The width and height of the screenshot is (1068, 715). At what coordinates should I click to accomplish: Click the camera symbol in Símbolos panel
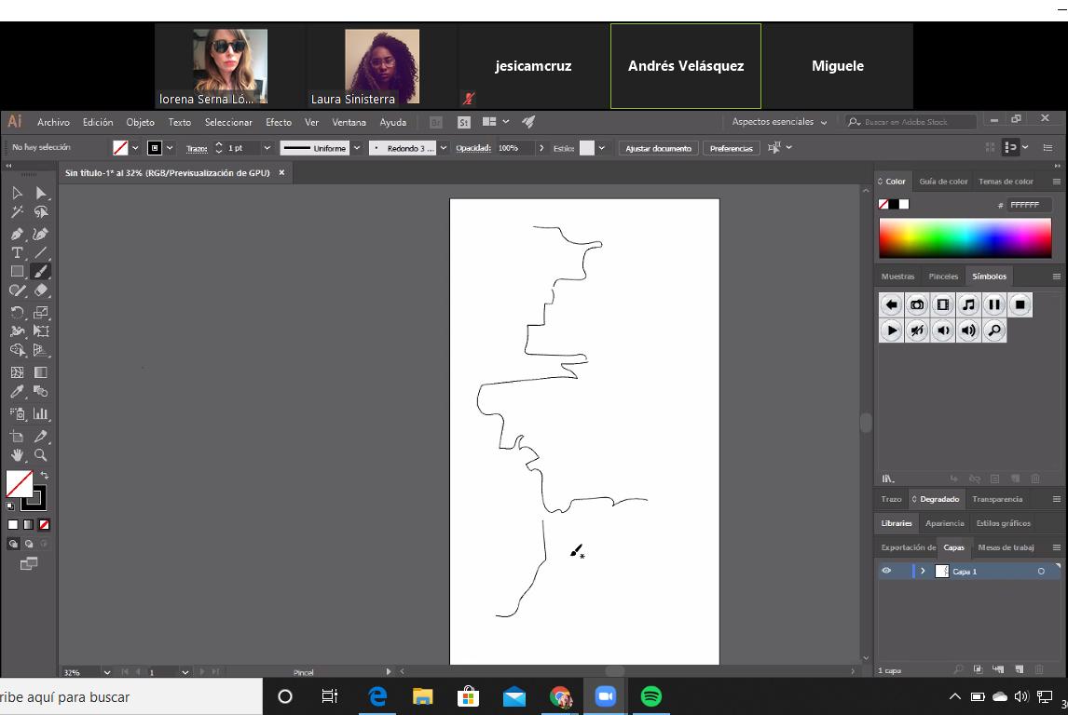[917, 304]
